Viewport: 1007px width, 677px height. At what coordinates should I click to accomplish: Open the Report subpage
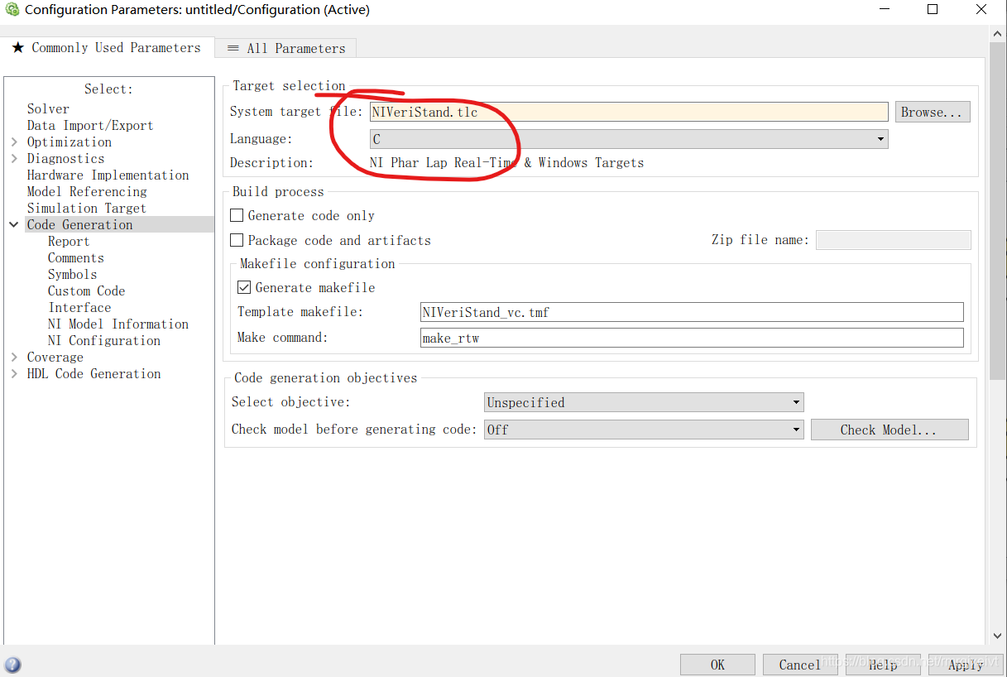click(69, 241)
